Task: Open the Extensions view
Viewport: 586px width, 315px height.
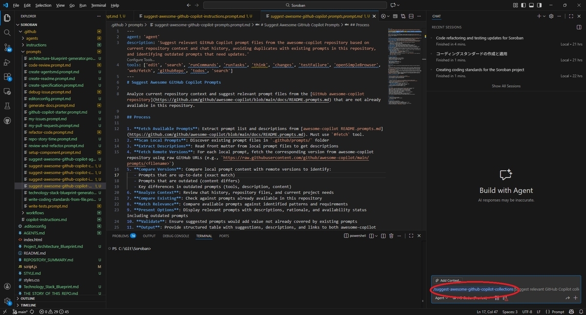Action: pyautogui.click(x=7, y=77)
